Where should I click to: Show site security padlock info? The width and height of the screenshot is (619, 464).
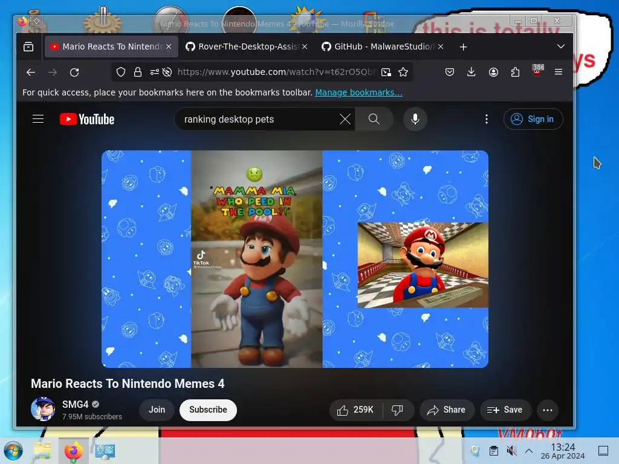pos(137,72)
